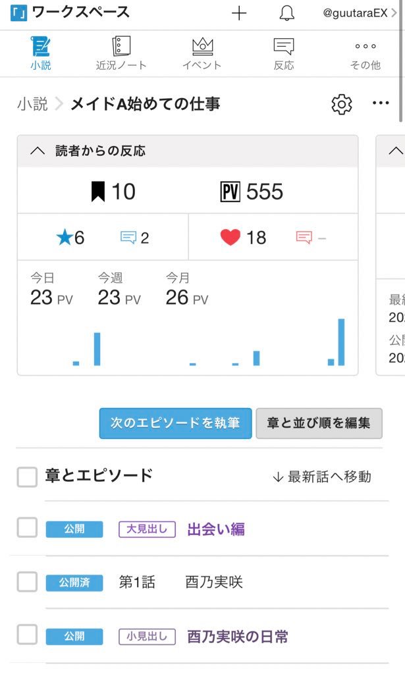405x674 pixels.
Task: Check the 章とエピソード select-all checkbox
Action: (27, 477)
